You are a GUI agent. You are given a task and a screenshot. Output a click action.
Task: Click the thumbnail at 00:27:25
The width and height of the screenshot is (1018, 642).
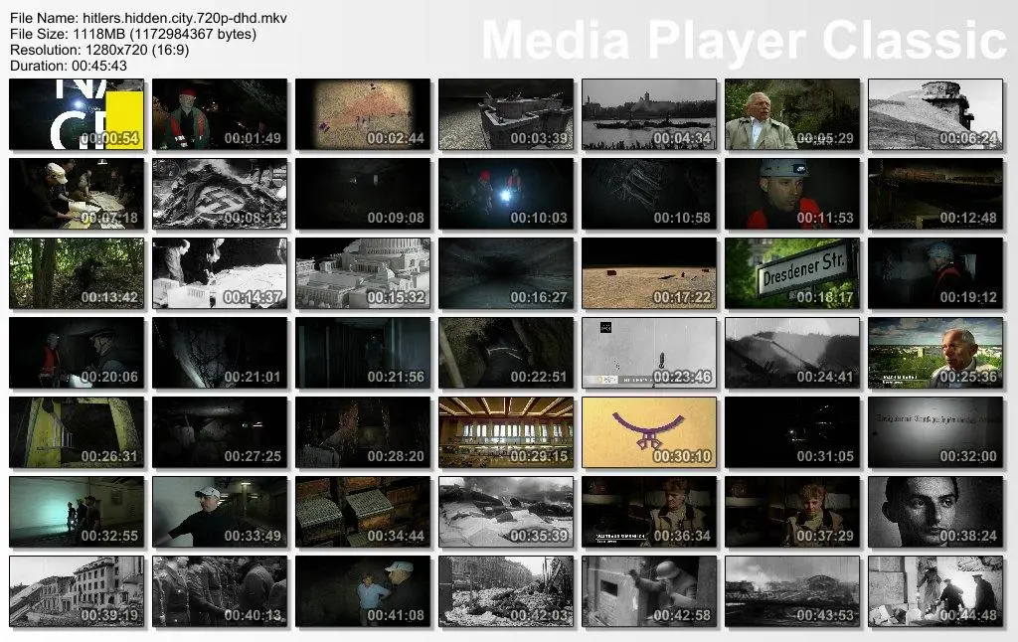pos(220,432)
